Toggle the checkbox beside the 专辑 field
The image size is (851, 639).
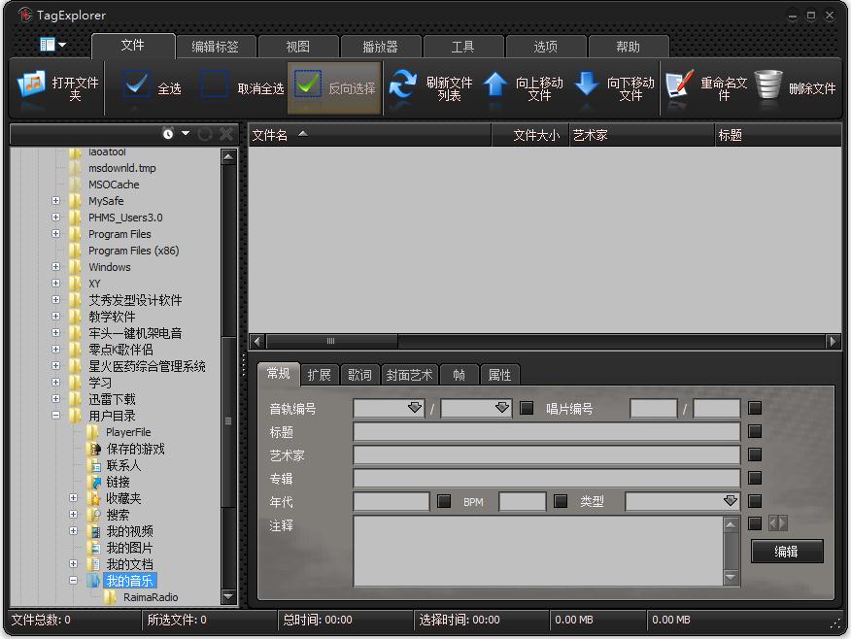[755, 479]
